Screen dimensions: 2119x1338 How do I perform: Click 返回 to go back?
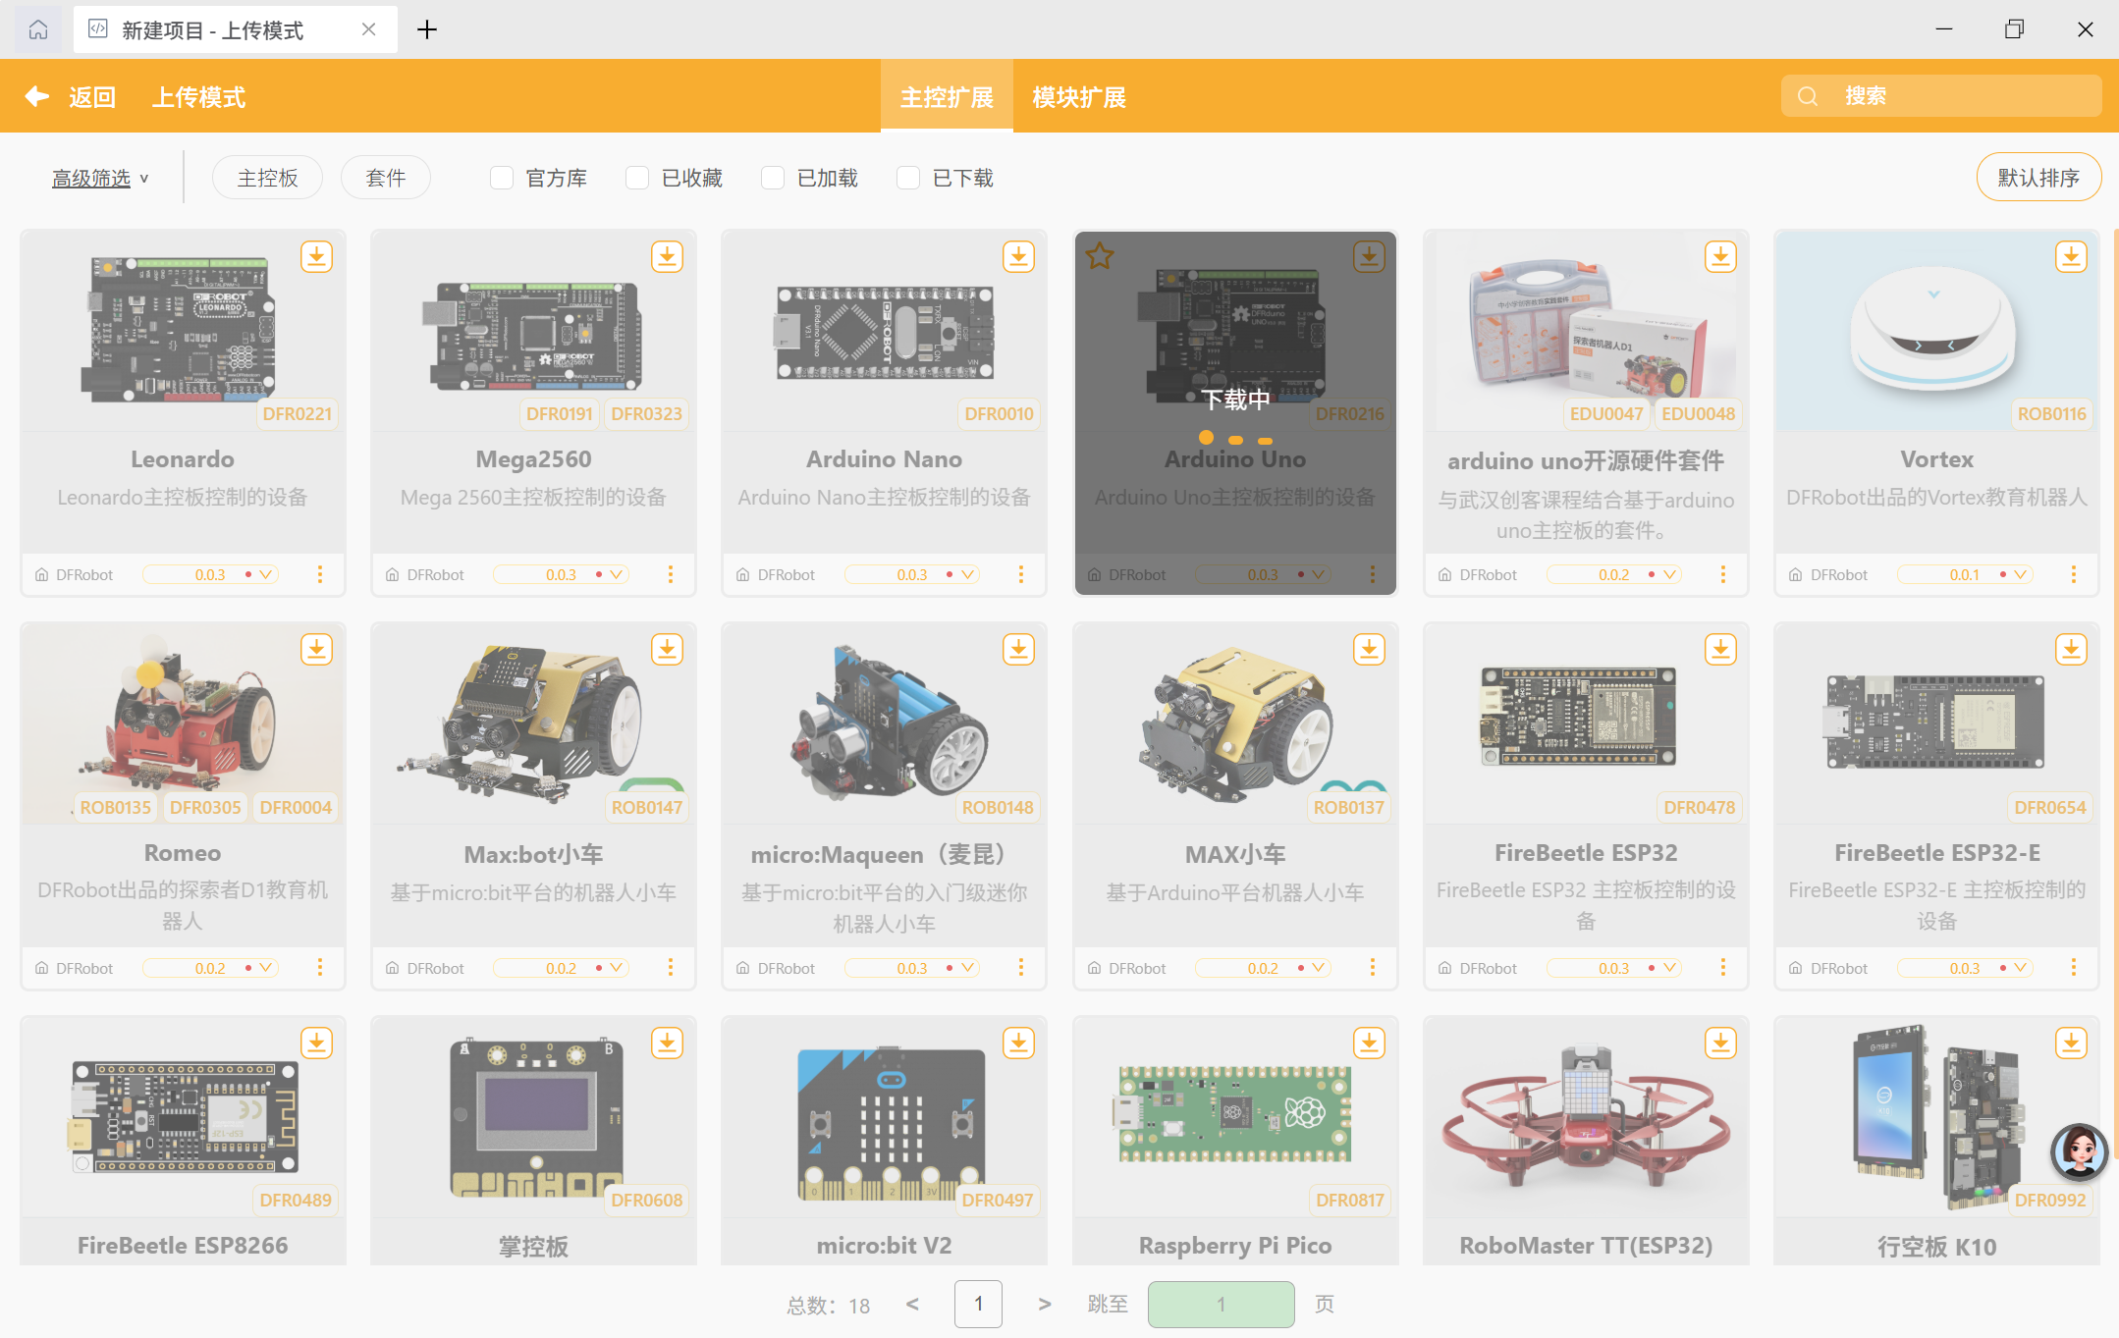click(92, 96)
